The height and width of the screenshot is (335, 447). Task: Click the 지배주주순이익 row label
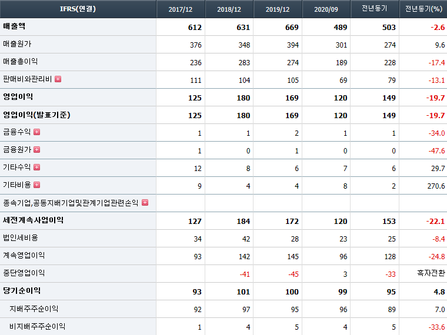pos(34,309)
